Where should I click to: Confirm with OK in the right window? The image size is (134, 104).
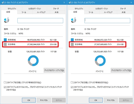click(96, 100)
